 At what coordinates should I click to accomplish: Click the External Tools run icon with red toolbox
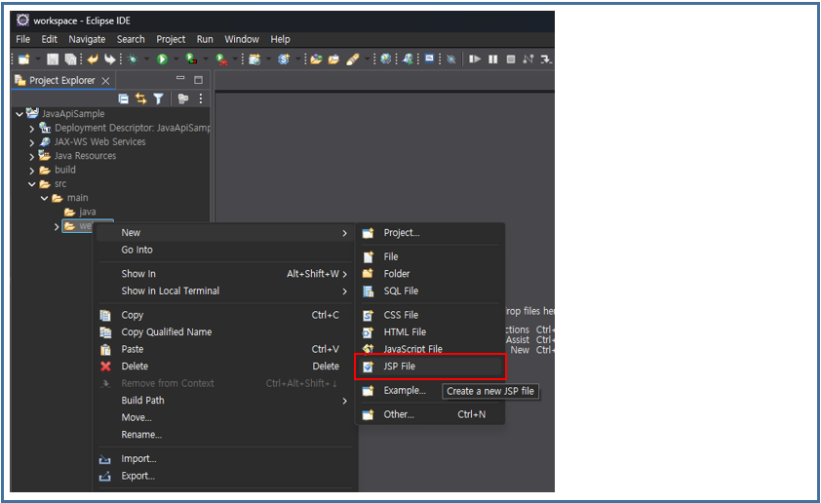[221, 59]
